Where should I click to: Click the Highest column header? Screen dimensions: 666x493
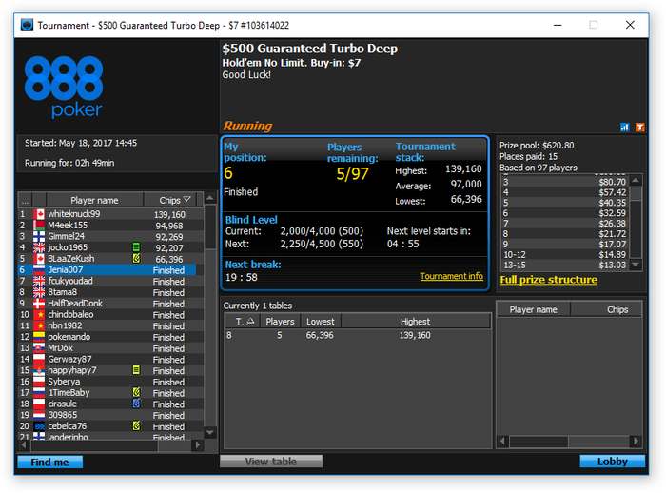(x=415, y=322)
